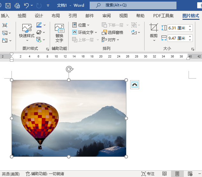This screenshot has height=177, width=202.
Task: Click the rotate objects icon
Action: click(134, 32)
